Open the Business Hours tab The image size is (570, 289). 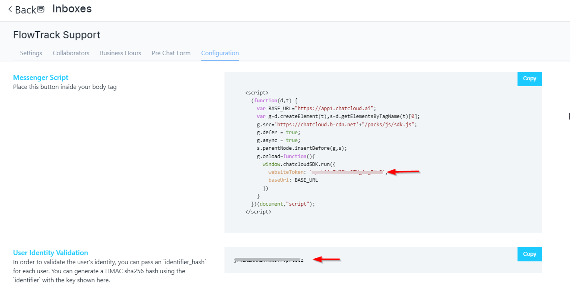click(x=120, y=53)
